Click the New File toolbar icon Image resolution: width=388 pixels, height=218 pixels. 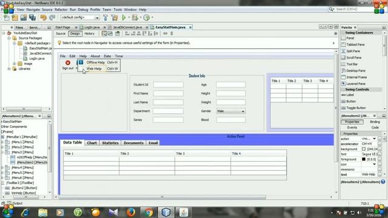(x=7, y=18)
